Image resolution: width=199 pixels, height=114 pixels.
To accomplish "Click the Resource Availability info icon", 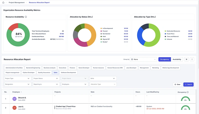I will [x=26, y=17].
